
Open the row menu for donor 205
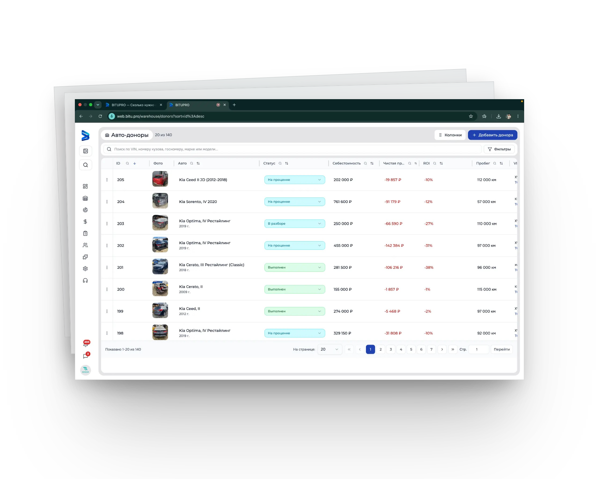pyautogui.click(x=107, y=180)
